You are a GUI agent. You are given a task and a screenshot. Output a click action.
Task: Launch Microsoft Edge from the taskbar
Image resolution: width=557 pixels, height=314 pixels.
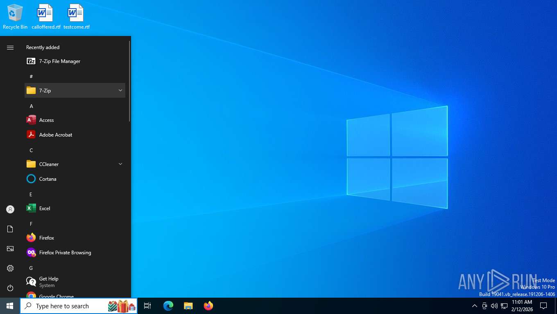point(168,306)
